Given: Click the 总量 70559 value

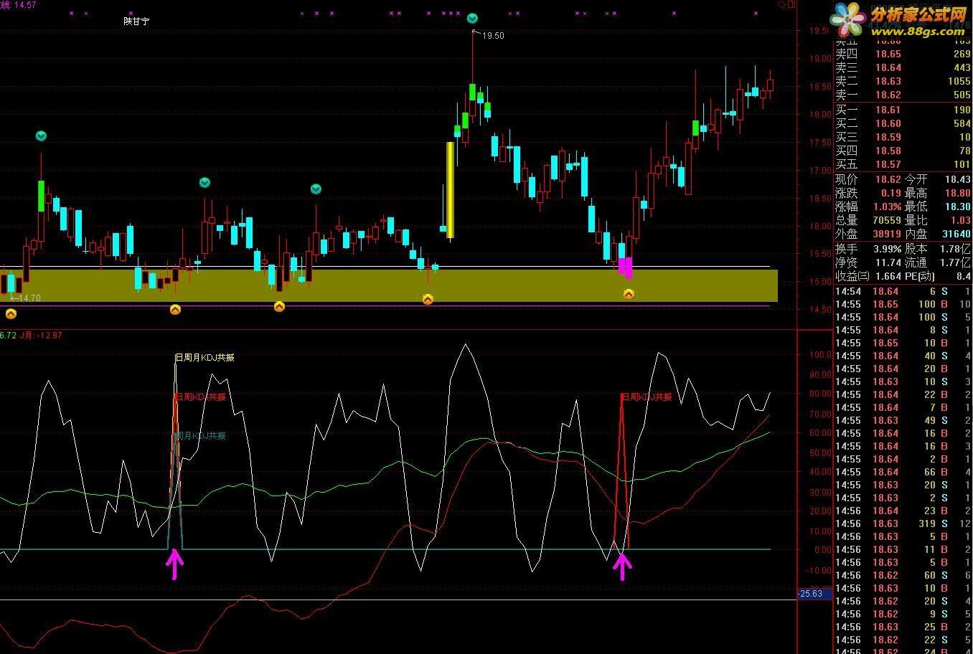Looking at the screenshot, I should (x=886, y=220).
